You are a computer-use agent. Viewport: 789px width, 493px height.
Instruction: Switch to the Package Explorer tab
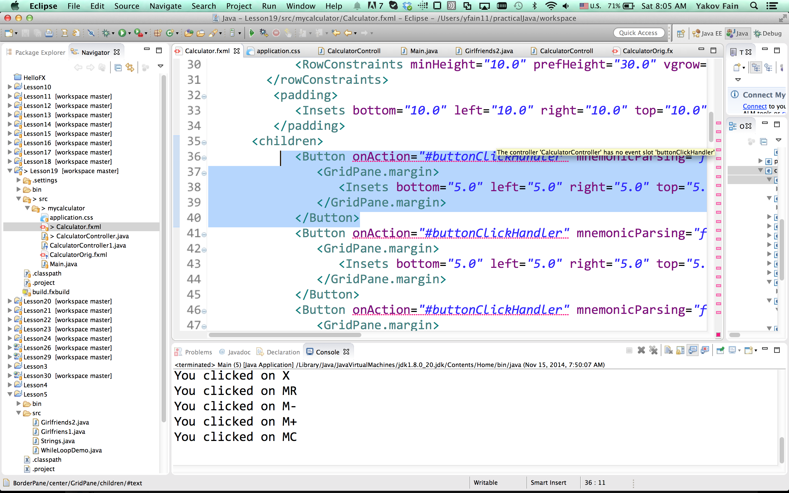click(36, 52)
